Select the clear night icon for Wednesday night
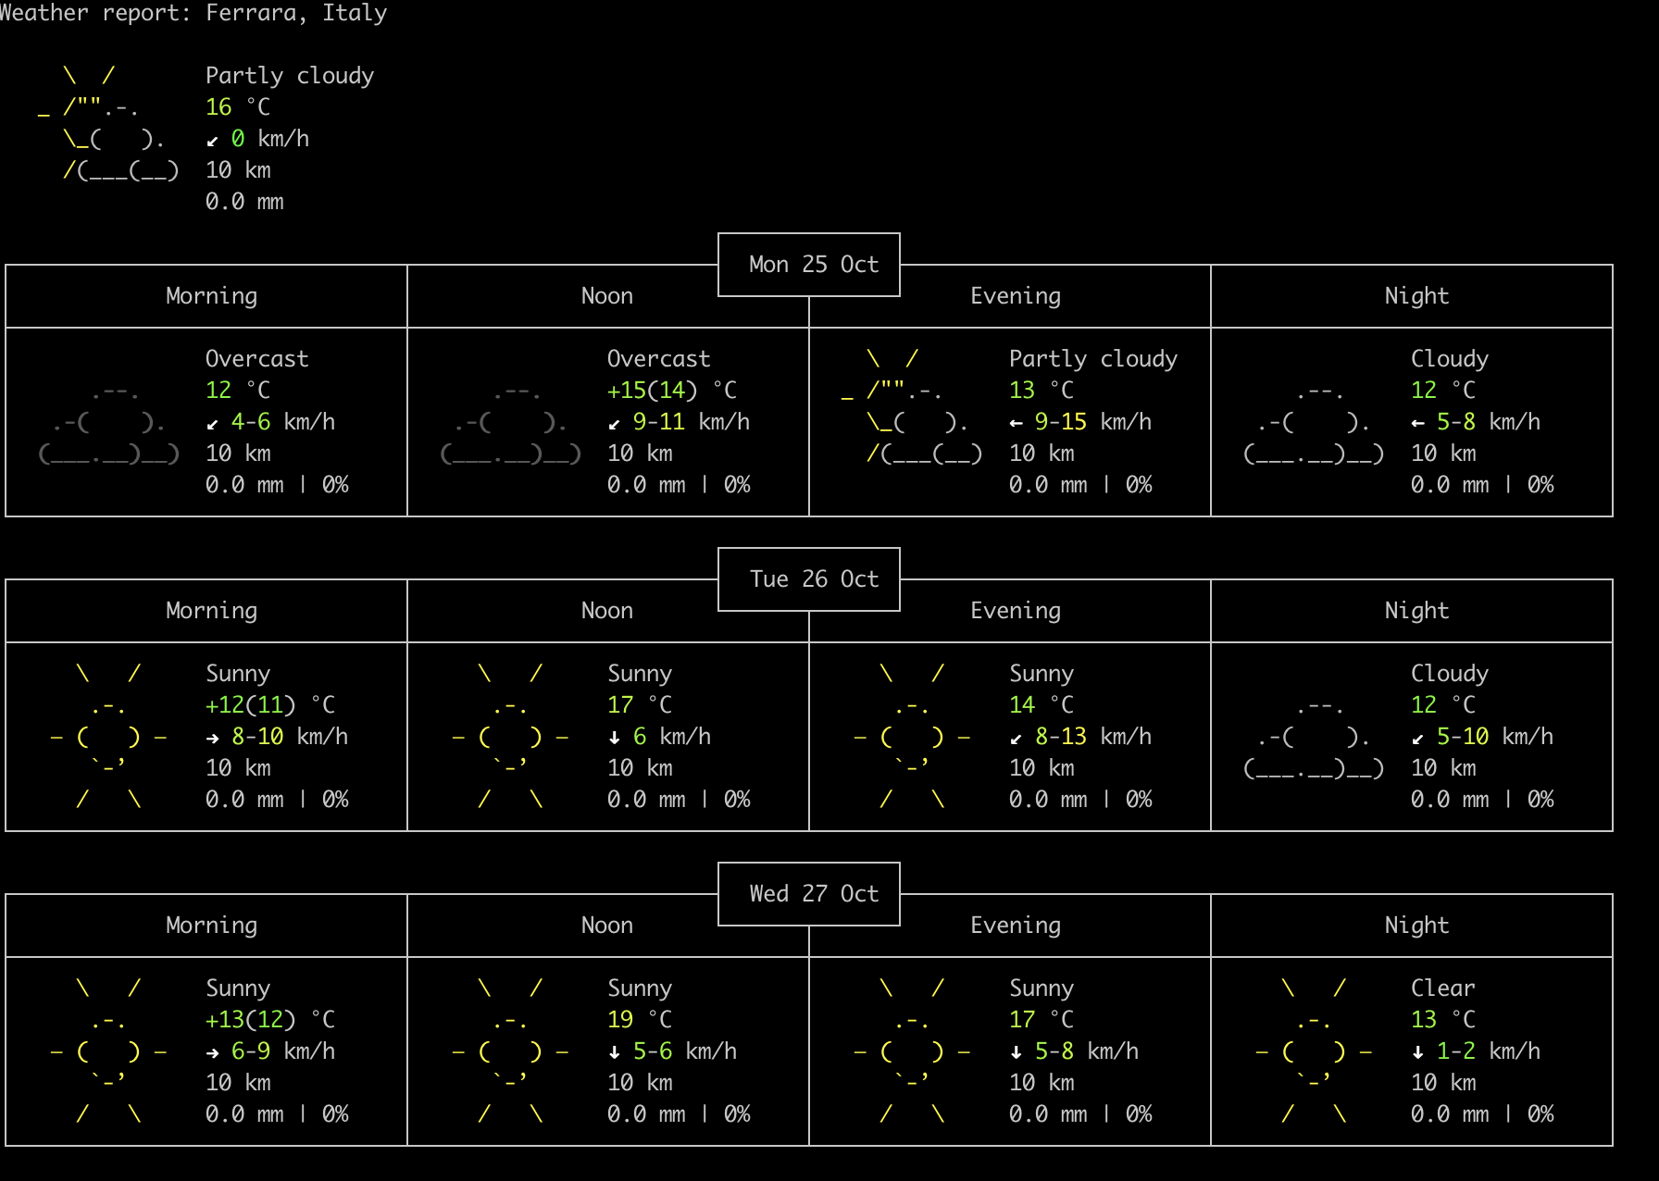 coord(1313,1050)
